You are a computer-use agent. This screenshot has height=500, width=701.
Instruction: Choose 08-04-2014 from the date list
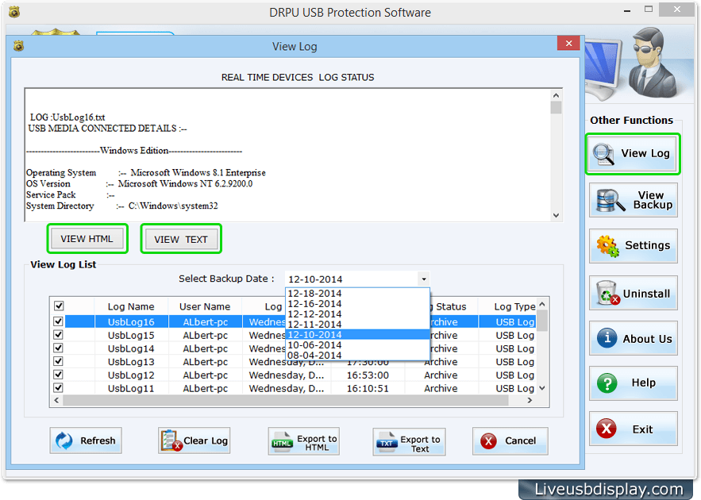pyautogui.click(x=357, y=356)
